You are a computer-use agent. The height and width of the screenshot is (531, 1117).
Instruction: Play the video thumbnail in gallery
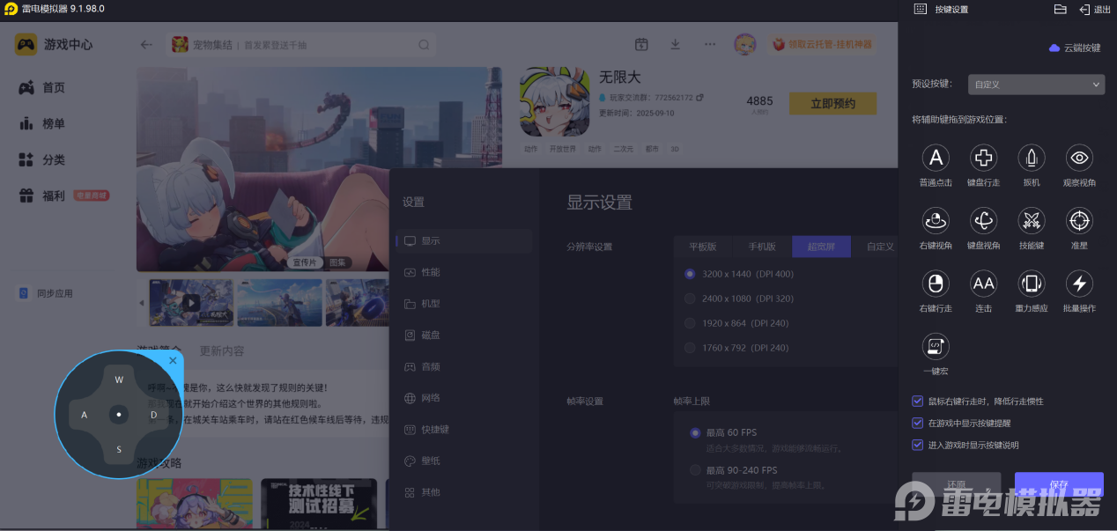click(x=191, y=303)
